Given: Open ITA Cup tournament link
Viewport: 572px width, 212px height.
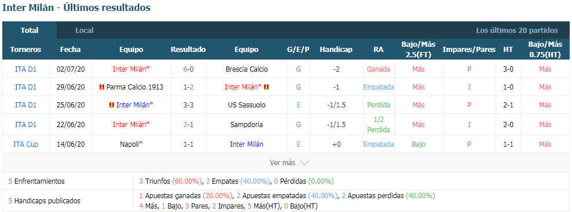Looking at the screenshot, I should (25, 144).
